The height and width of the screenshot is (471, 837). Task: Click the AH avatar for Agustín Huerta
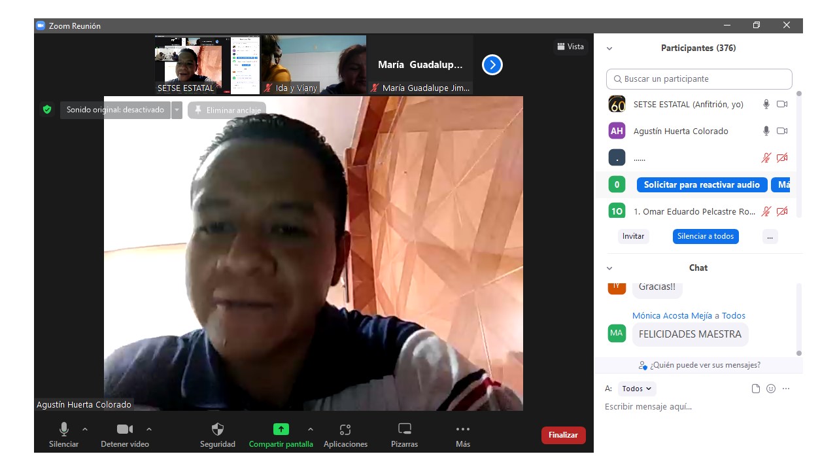pos(617,131)
